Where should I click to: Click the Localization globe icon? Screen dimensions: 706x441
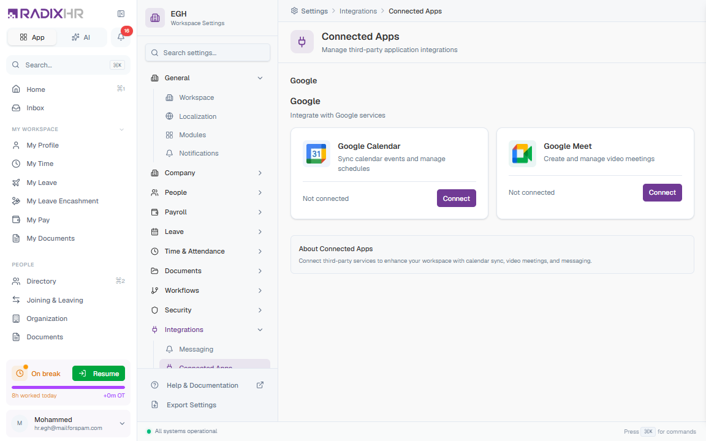click(169, 116)
